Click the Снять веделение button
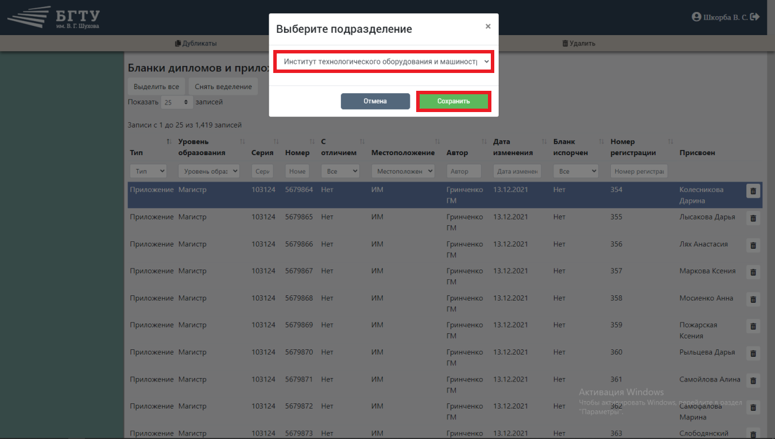Image resolution: width=775 pixels, height=439 pixels. 223,87
